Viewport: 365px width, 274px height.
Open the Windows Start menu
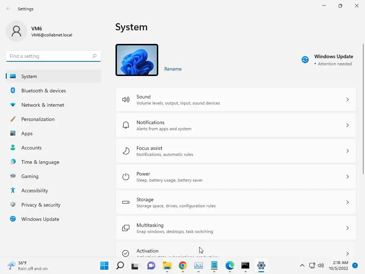(x=104, y=265)
